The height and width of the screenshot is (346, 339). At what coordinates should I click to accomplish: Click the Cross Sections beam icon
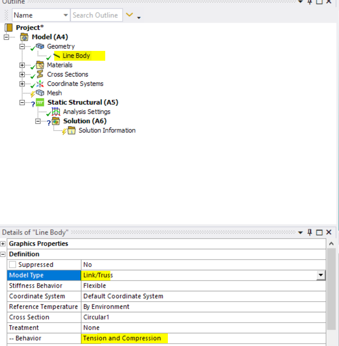coord(40,74)
